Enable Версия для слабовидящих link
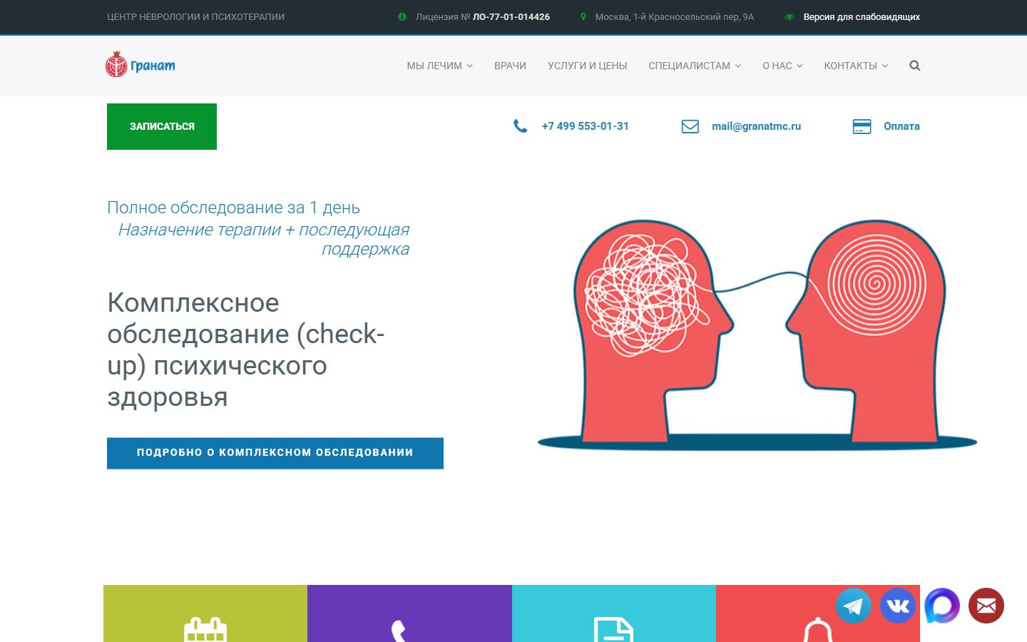Image resolution: width=1027 pixels, height=642 pixels. (862, 16)
